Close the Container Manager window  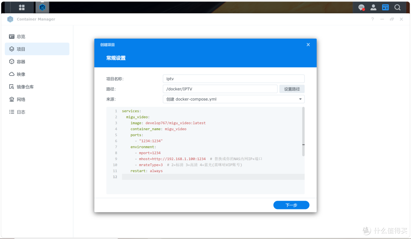401,19
